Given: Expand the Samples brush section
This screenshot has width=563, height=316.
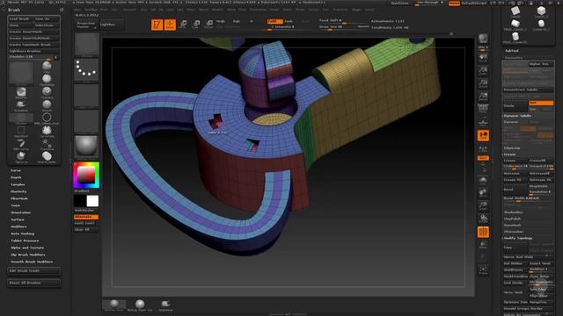Looking at the screenshot, I should tap(18, 184).
